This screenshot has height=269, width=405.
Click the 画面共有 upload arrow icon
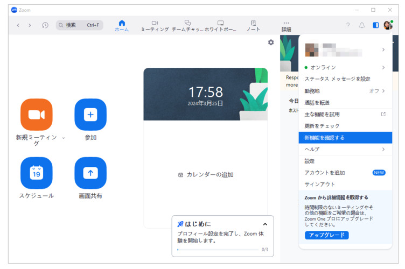point(90,173)
